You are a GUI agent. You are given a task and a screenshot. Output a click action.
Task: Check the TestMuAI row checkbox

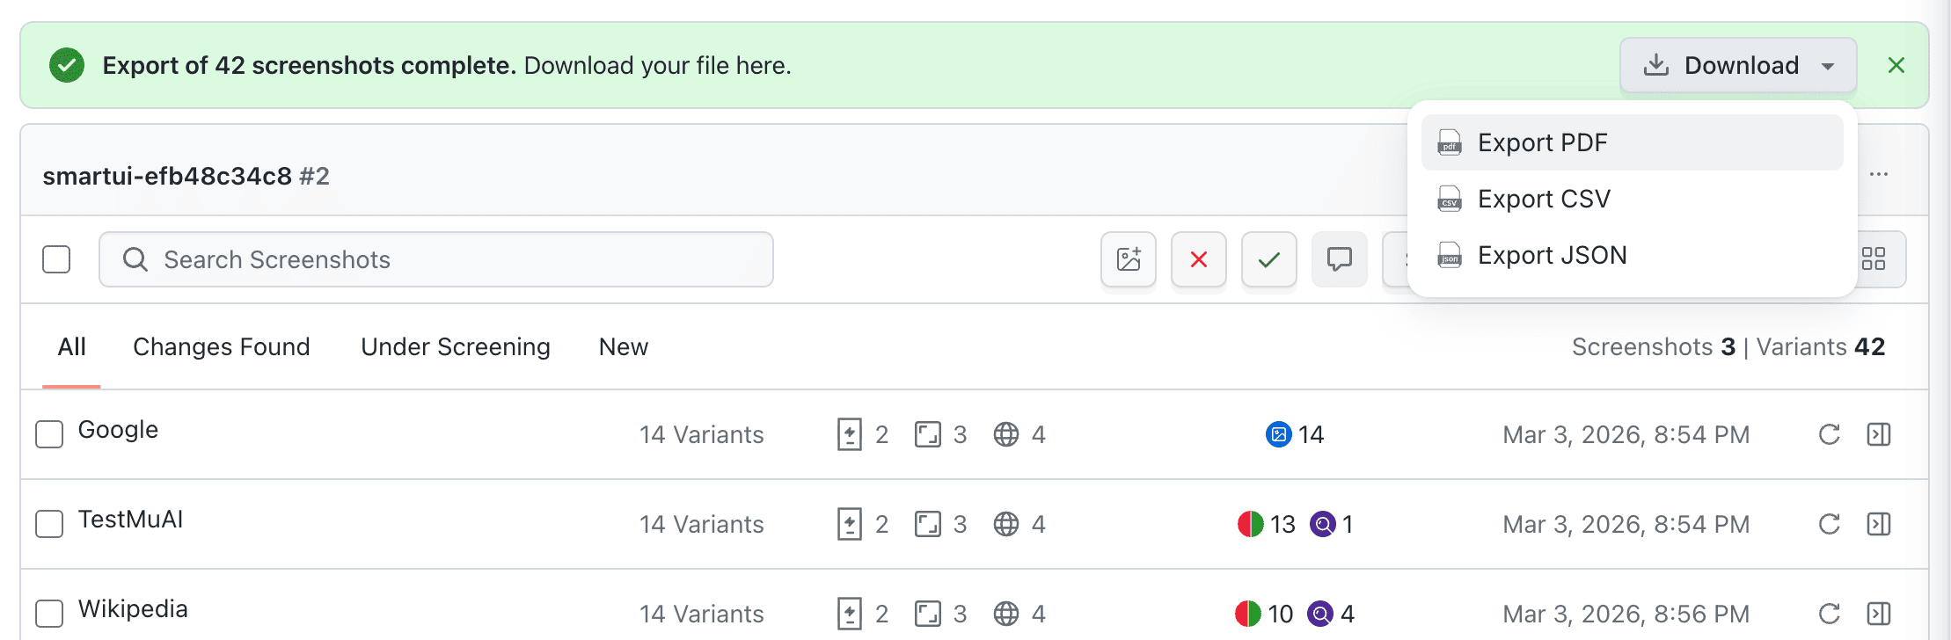click(x=48, y=523)
